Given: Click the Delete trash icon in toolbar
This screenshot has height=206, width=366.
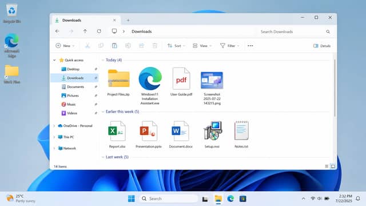Looking at the screenshot, I should point(155,46).
